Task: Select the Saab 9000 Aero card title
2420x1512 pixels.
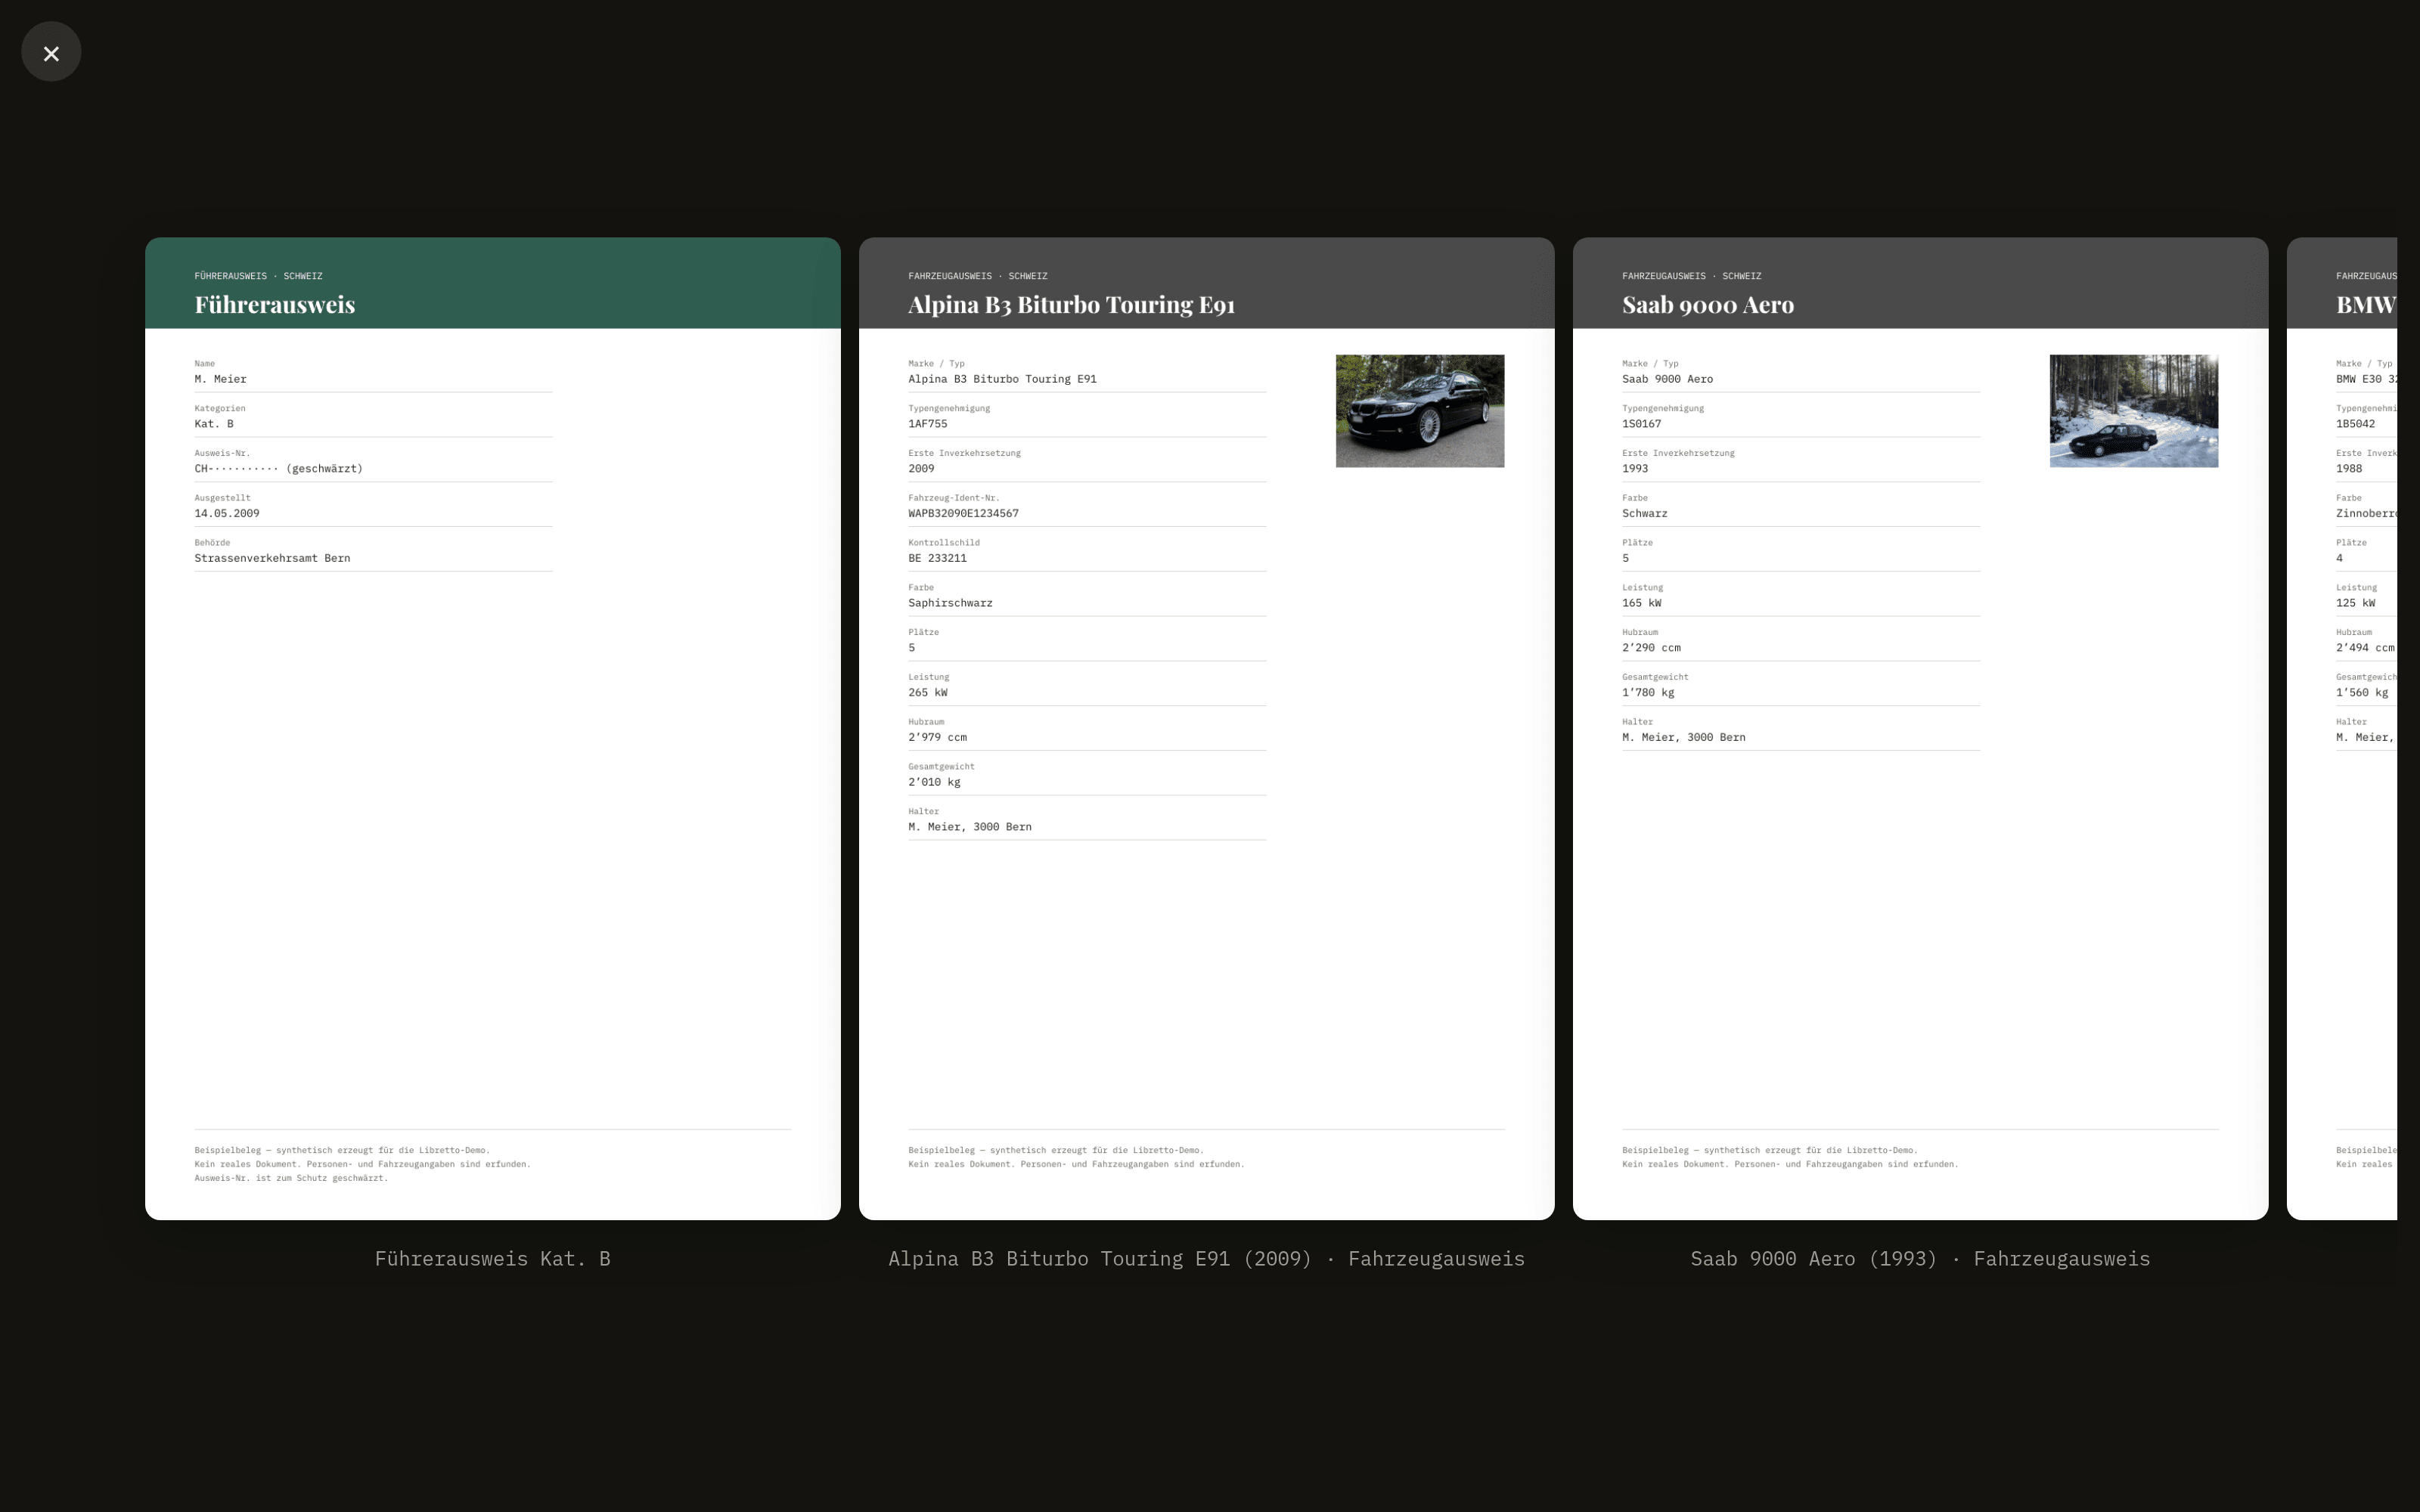Action: click(x=1708, y=304)
